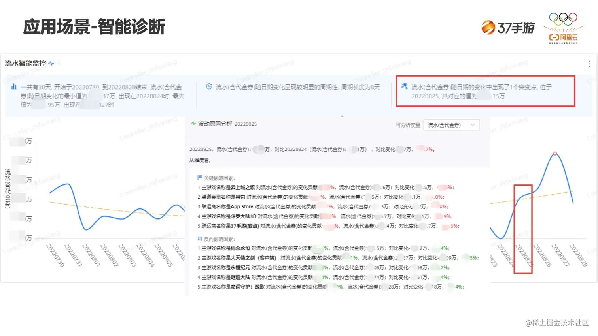
Task: Click the flag icon by 关键影响因素
Action: click(x=200, y=178)
